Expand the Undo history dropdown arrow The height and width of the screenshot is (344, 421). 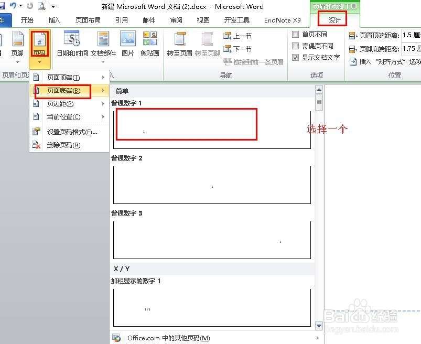[x=20, y=6]
